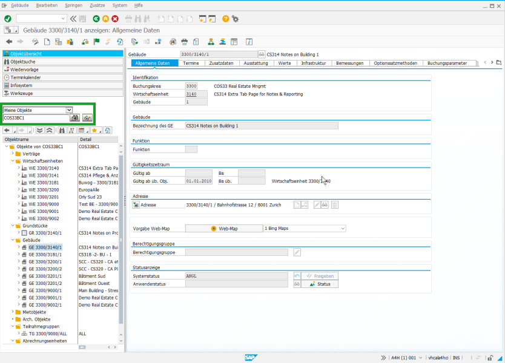The image size is (505, 363).
Task: Collapse the Grundstücke folder
Action: tap(13, 226)
